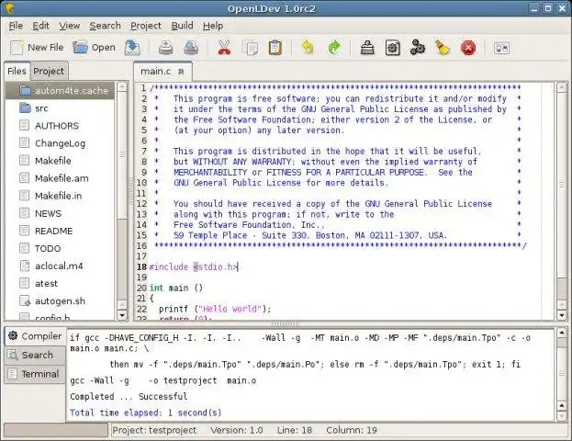Select the Search output tab
Image resolution: width=572 pixels, height=441 pixels.
point(35,355)
